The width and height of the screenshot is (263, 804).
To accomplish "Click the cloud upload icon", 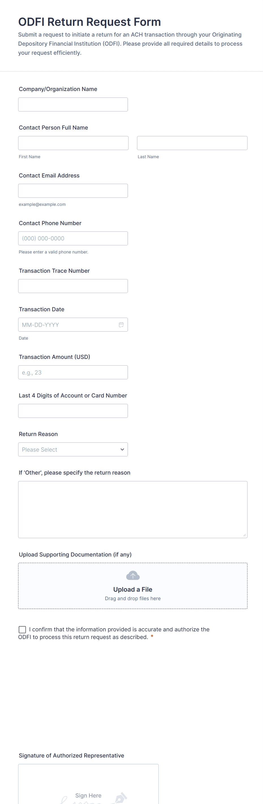I will [133, 575].
